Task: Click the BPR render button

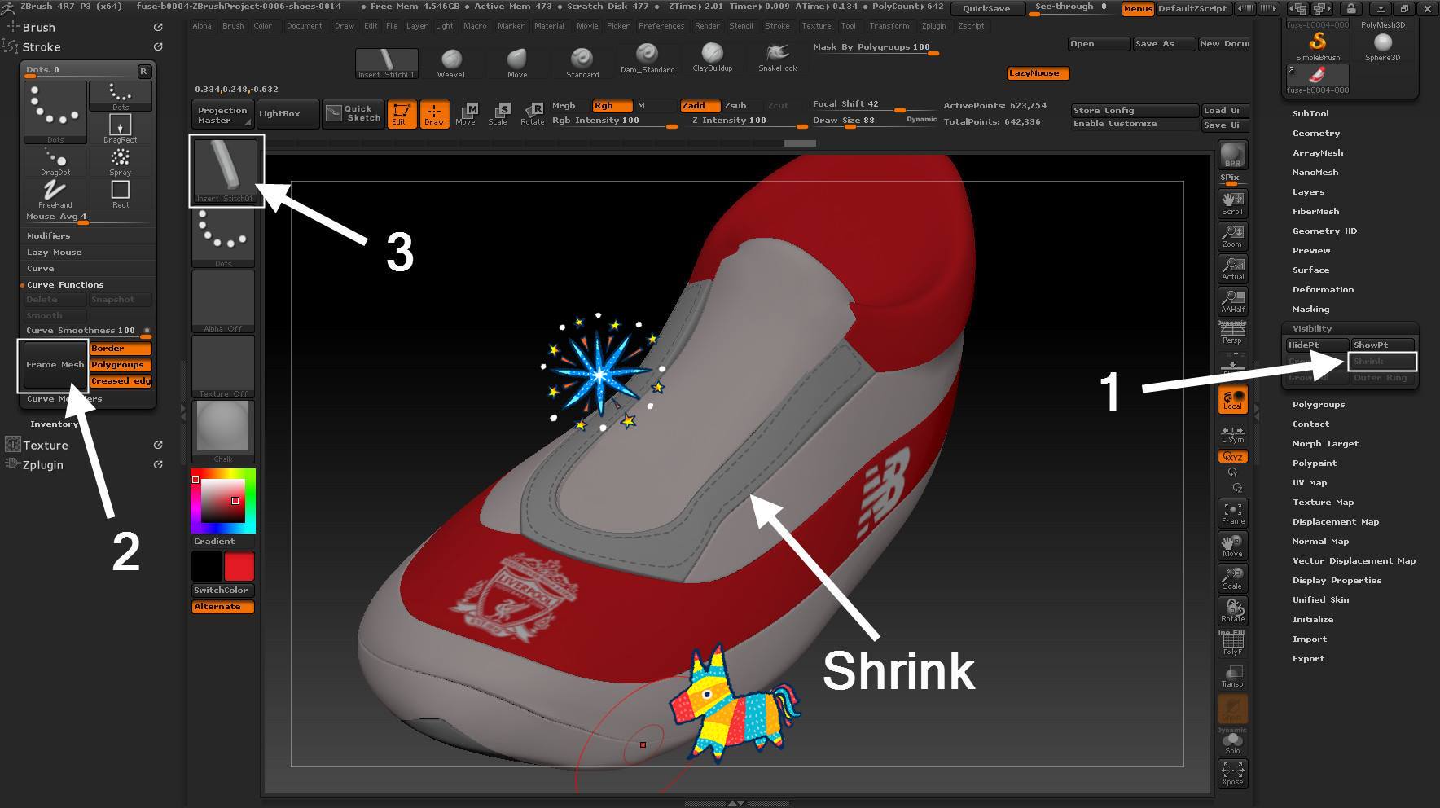Action: (x=1232, y=155)
